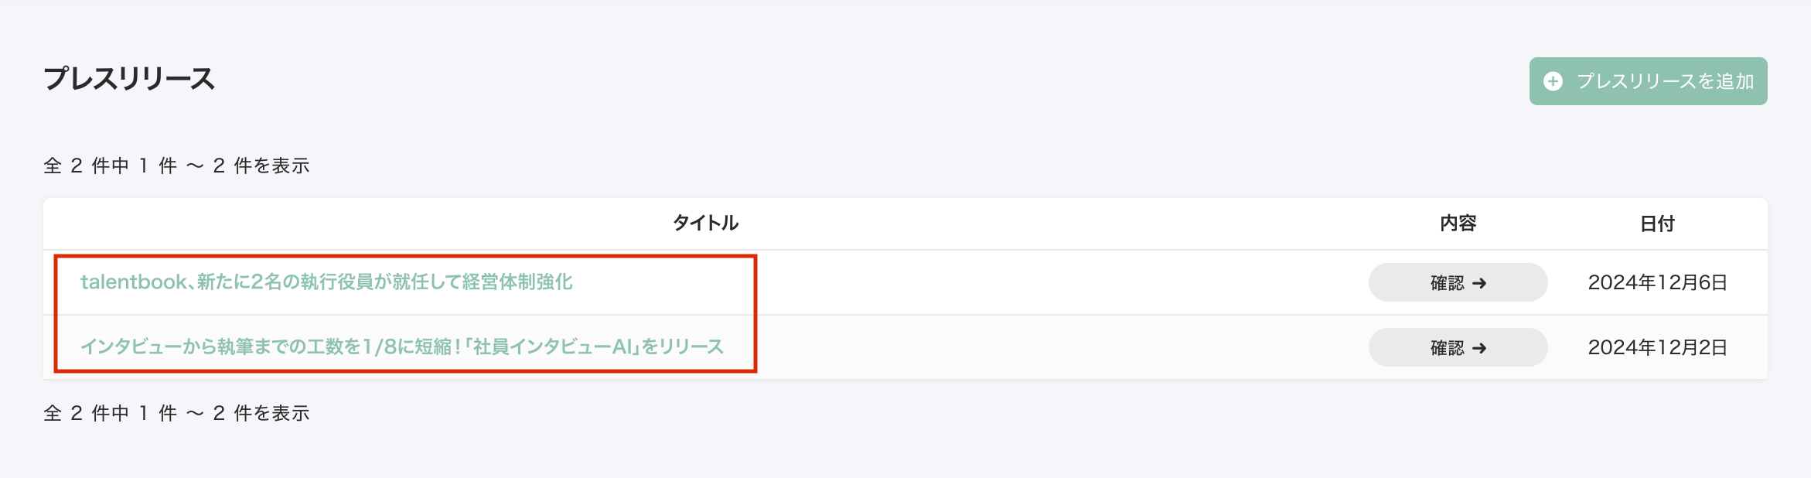The height and width of the screenshot is (478, 1811).
Task: Click the result count text above the table
Action: (176, 166)
